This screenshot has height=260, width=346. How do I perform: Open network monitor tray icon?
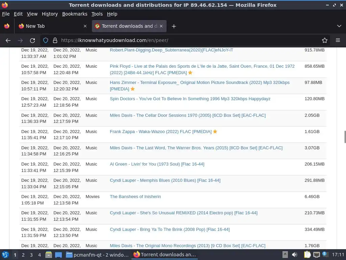pyautogui.click(x=317, y=255)
